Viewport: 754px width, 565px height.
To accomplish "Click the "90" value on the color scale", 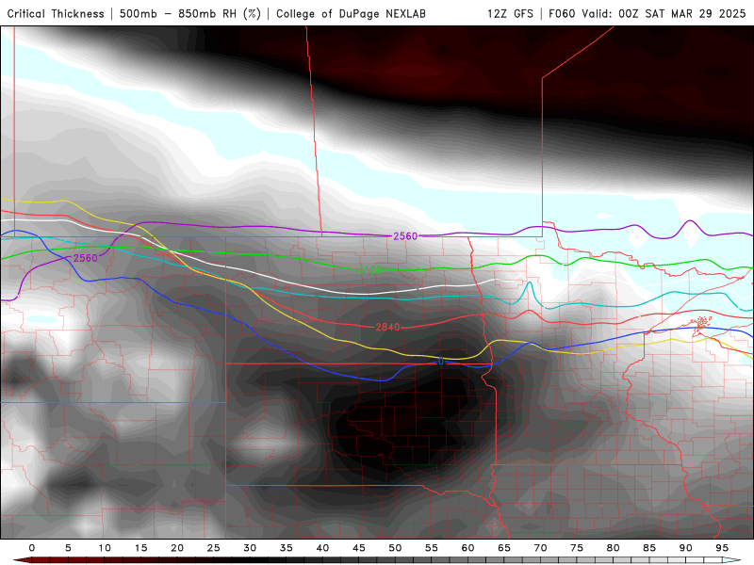I will pyautogui.click(x=686, y=548).
